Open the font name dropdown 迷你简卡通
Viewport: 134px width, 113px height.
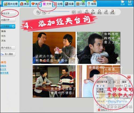(x=104, y=82)
